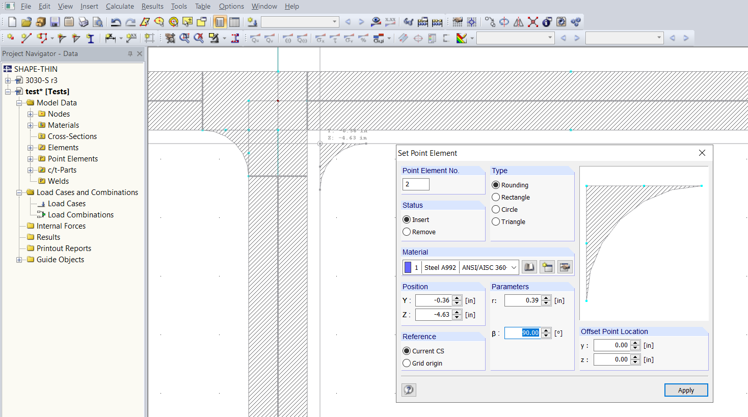748x417 pixels.
Task: Click the Undo arrow in the toolbar
Action: (x=116, y=22)
